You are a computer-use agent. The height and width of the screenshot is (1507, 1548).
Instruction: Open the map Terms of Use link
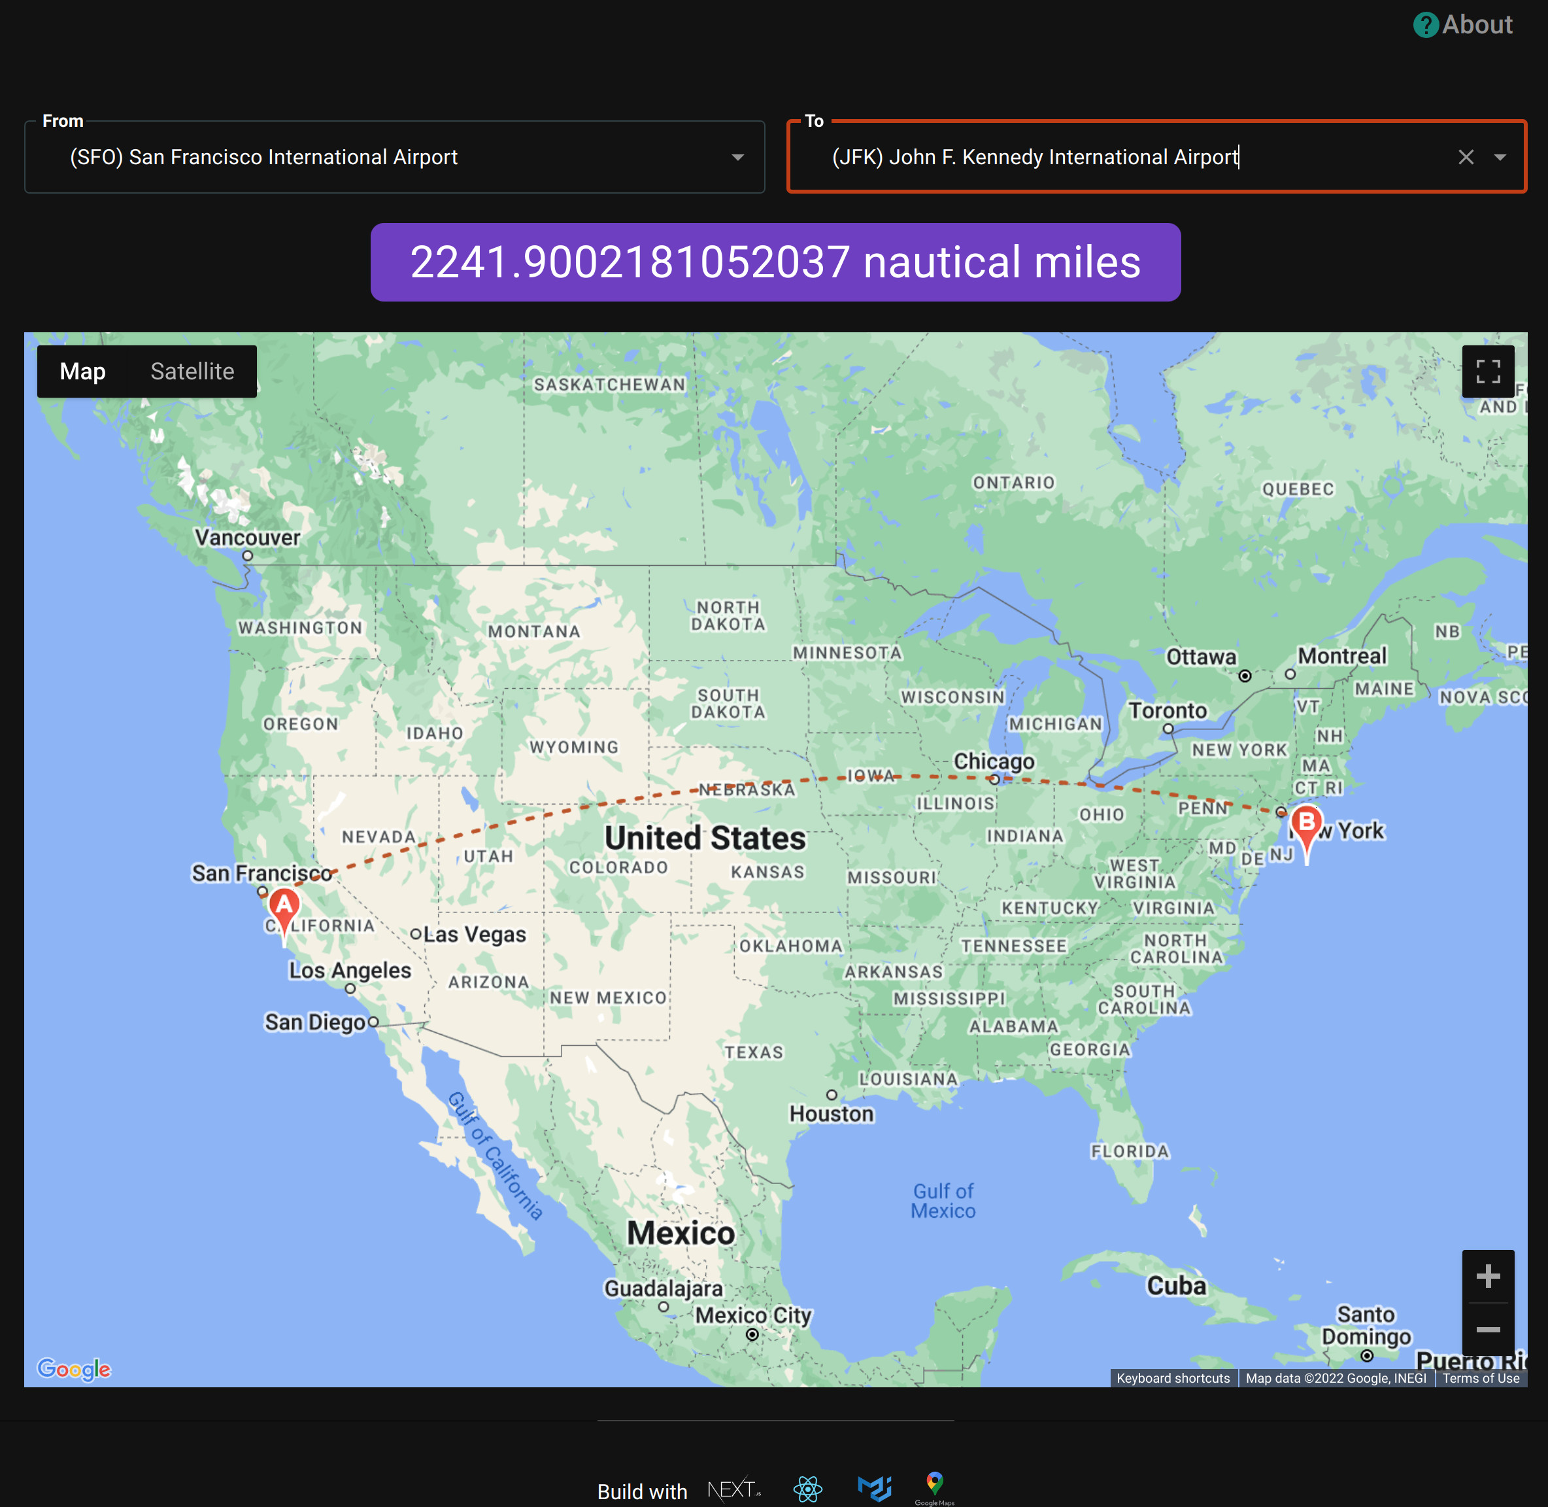pos(1480,1378)
